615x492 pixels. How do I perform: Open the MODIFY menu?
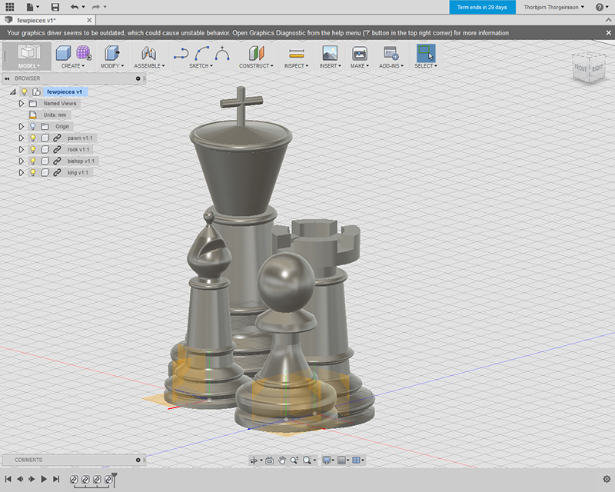point(111,66)
